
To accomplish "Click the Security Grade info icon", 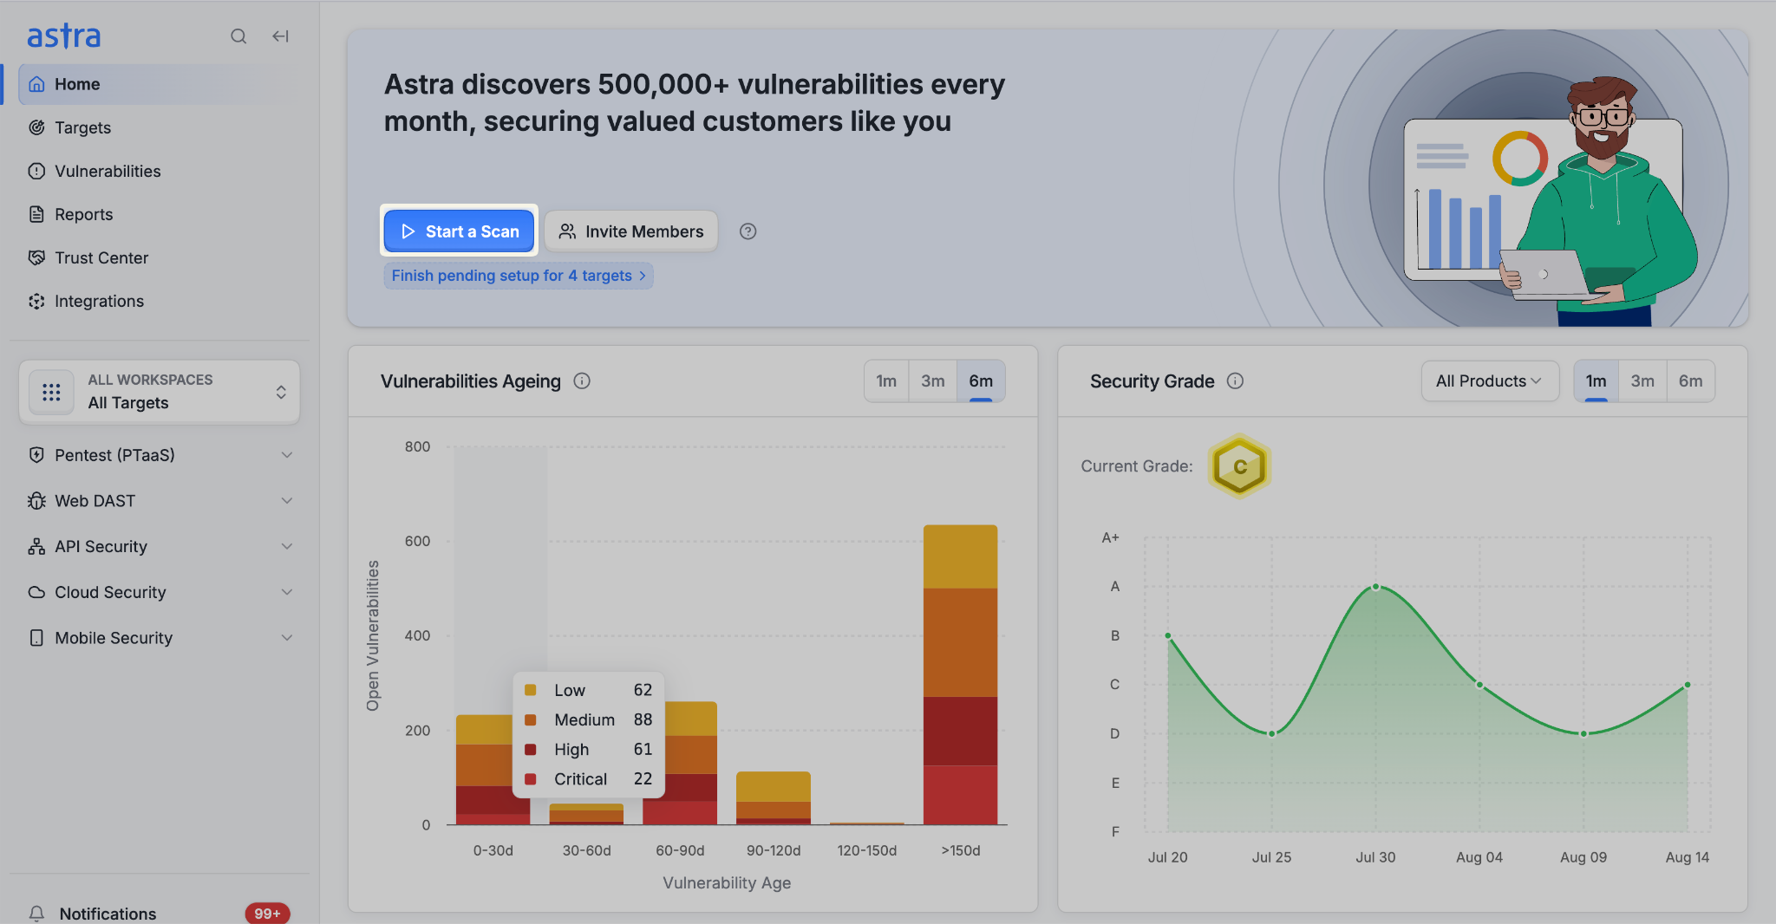I will (1236, 381).
